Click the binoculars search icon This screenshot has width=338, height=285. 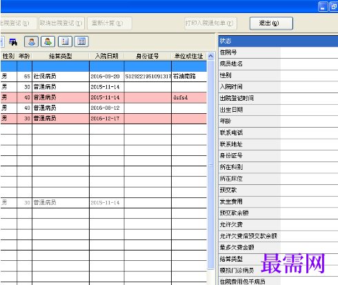13,42
